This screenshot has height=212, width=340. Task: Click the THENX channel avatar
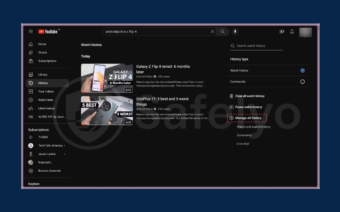coord(31,137)
